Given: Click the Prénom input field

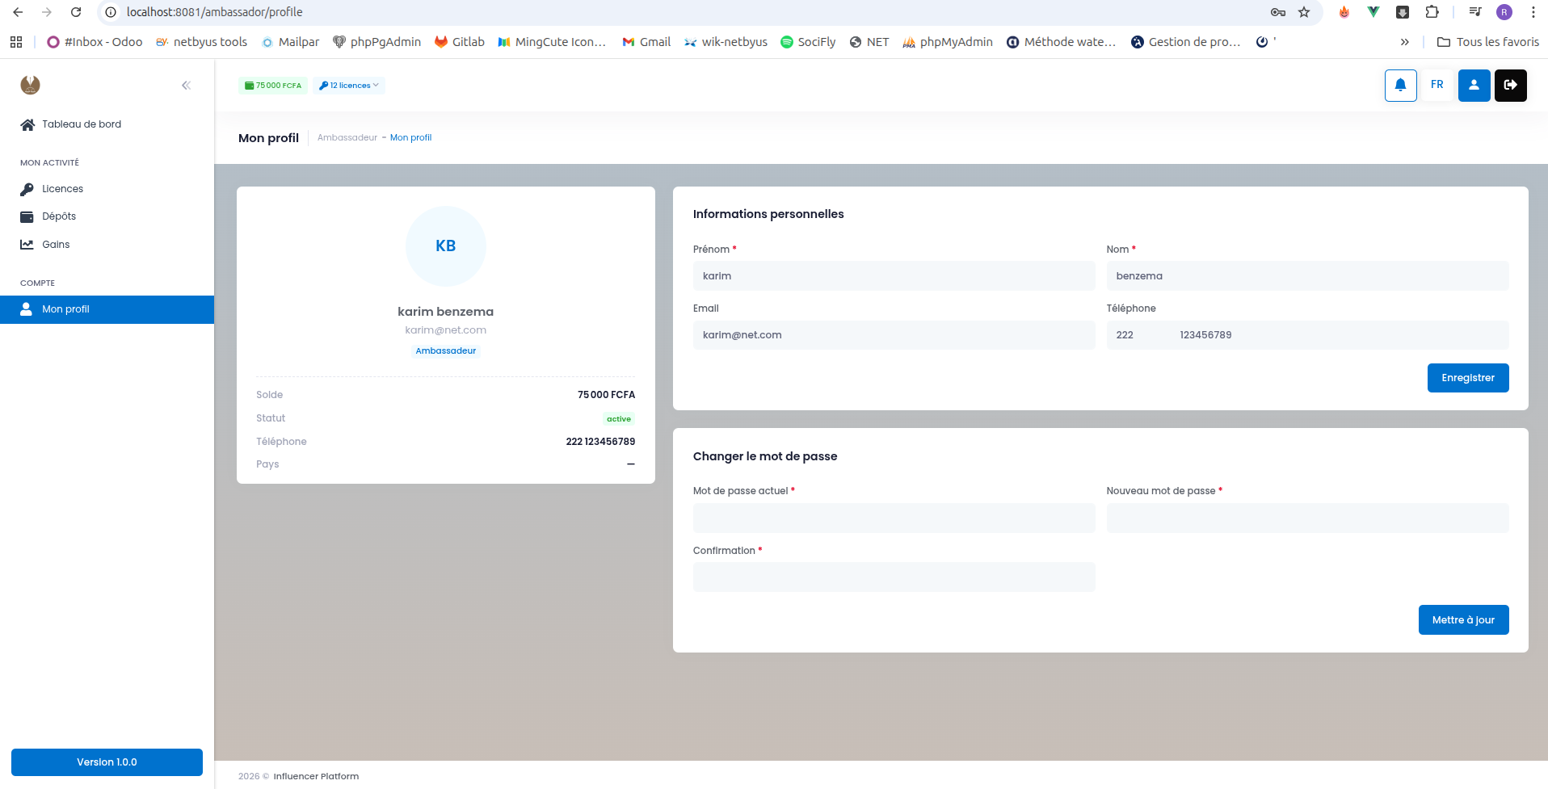Looking at the screenshot, I should click(x=894, y=276).
